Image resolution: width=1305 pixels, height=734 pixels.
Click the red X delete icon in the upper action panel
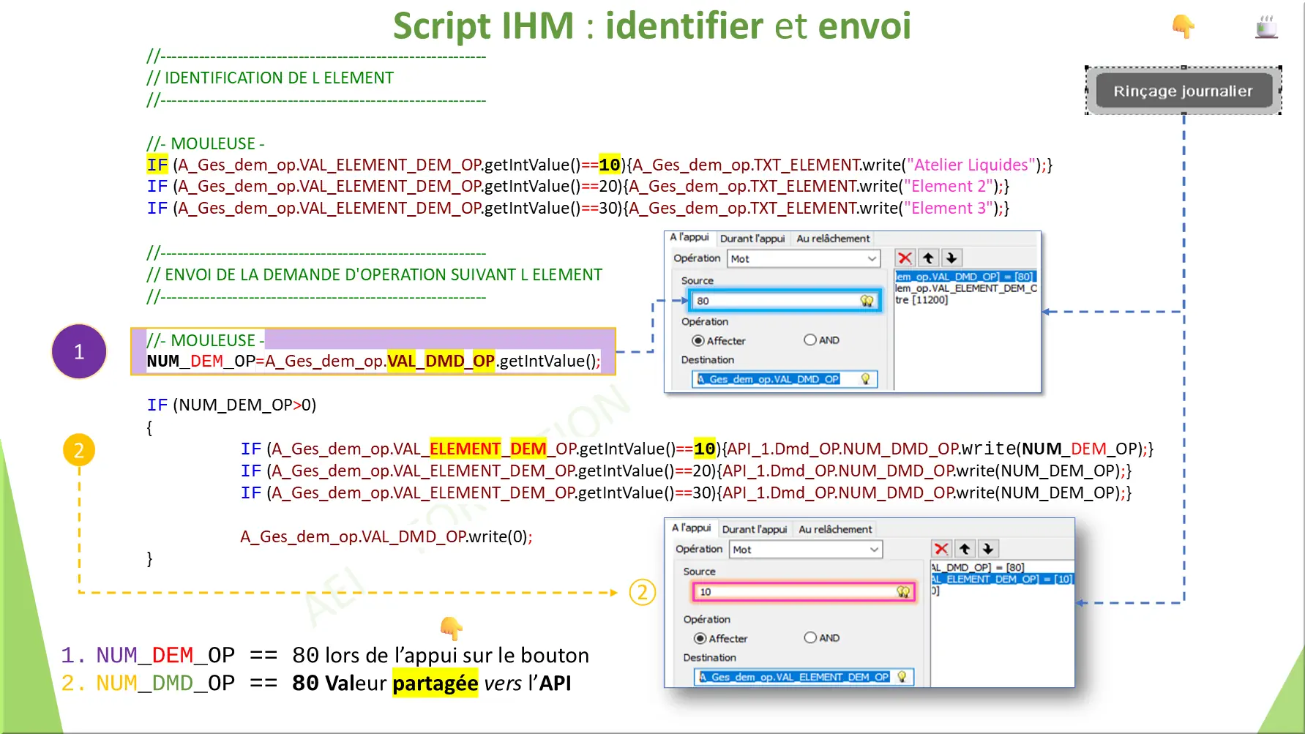[x=905, y=257]
